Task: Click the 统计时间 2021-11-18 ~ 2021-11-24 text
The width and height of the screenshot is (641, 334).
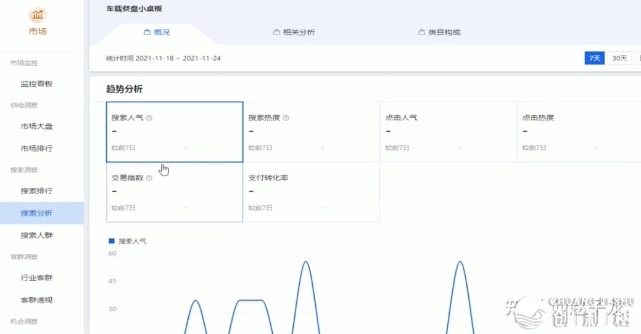Action: tap(163, 59)
